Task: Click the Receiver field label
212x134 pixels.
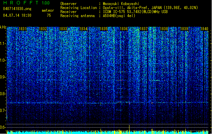Action: [68, 12]
